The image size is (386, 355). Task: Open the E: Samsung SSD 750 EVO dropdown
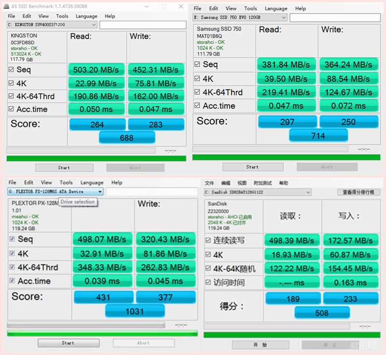[x=240, y=17]
